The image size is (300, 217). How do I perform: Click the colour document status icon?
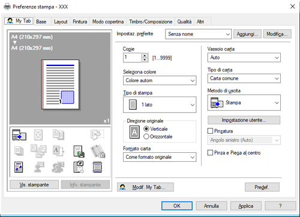tap(19, 167)
